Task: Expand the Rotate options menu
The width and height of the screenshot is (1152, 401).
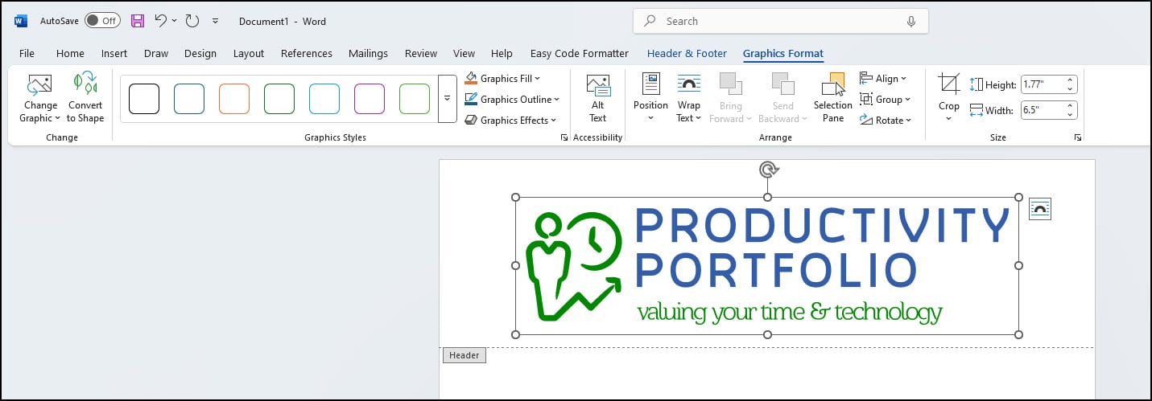Action: 886,121
